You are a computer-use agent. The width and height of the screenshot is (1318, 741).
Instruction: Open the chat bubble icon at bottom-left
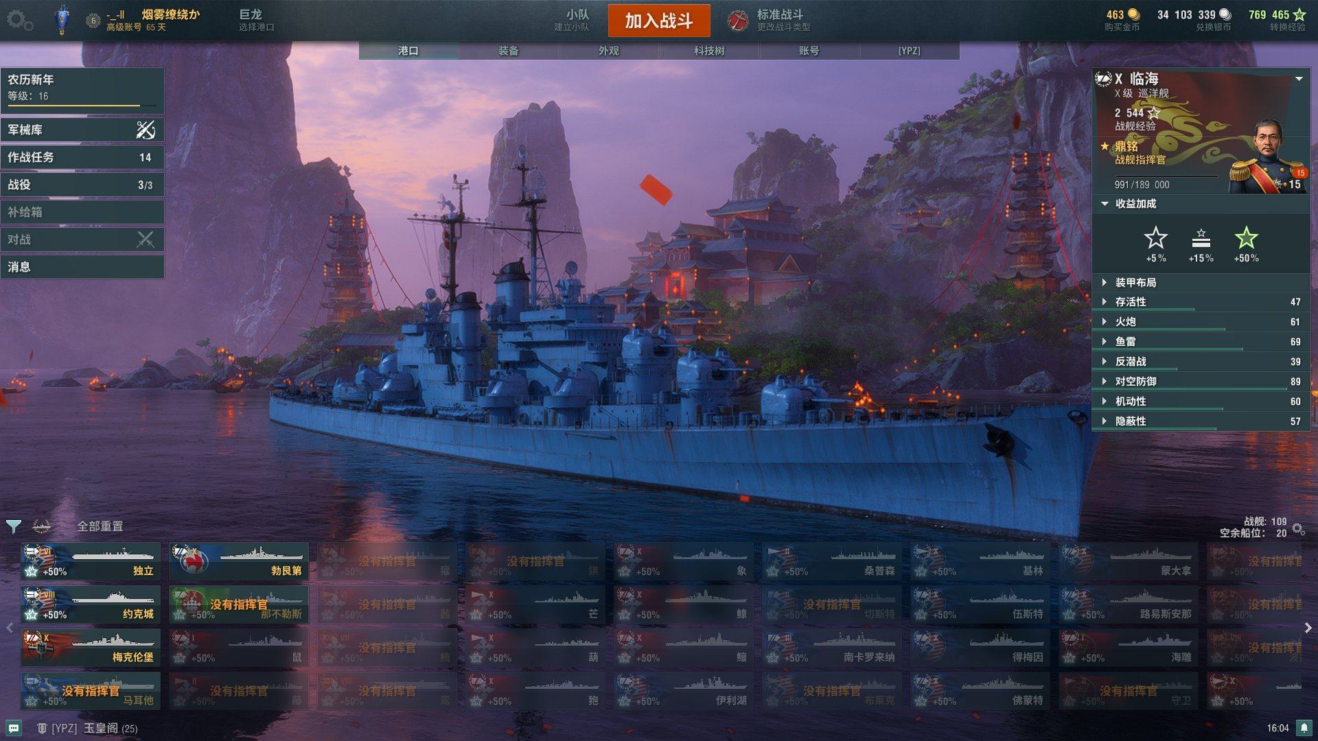[x=14, y=728]
